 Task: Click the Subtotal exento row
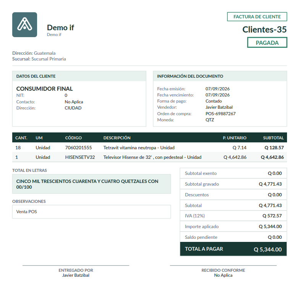point(233,173)
